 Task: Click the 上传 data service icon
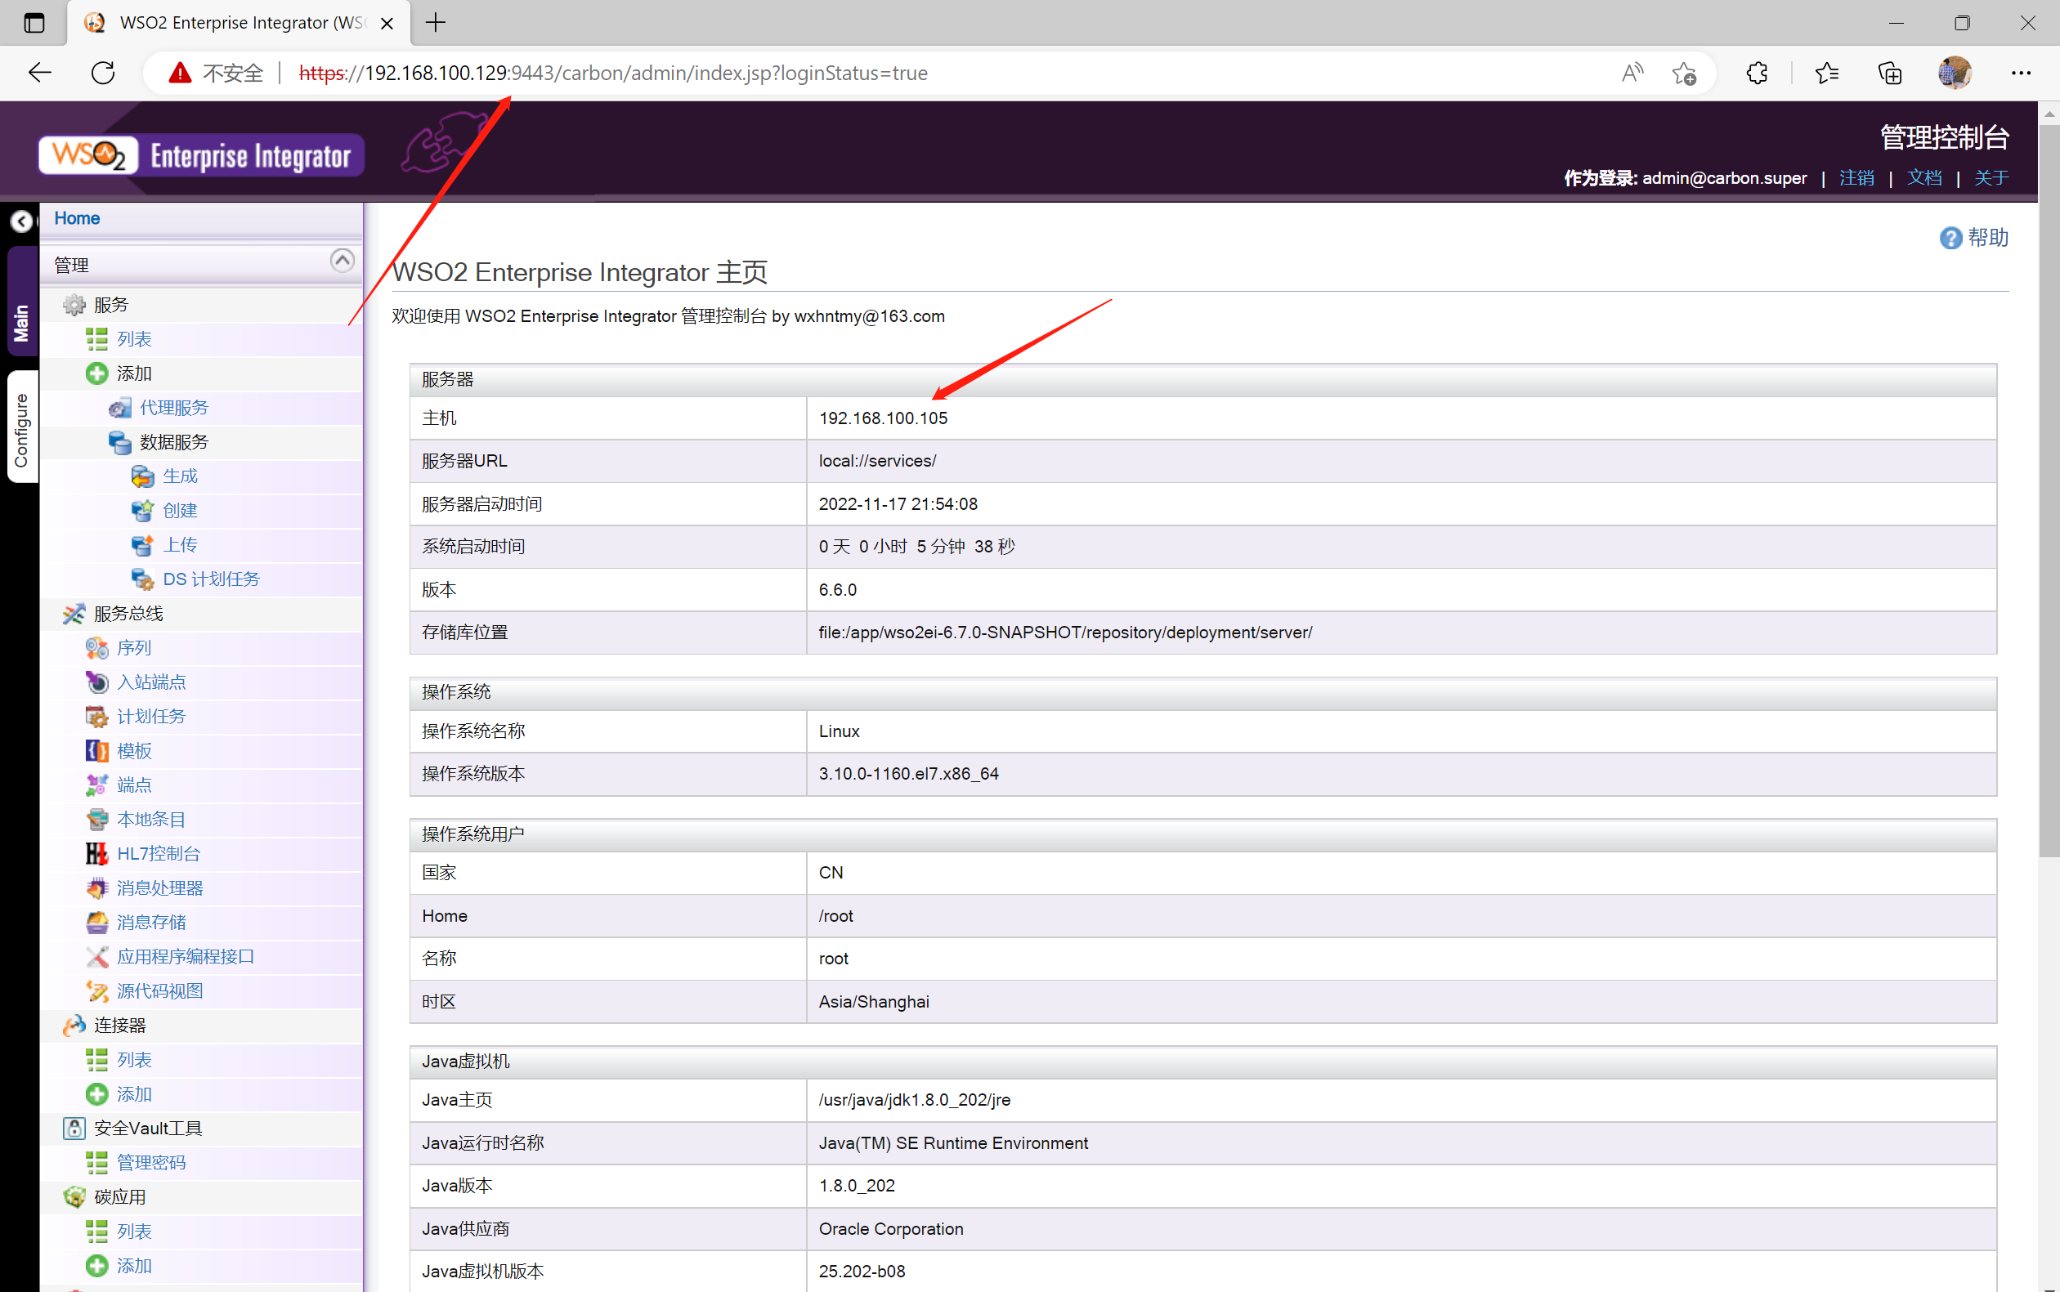[143, 545]
